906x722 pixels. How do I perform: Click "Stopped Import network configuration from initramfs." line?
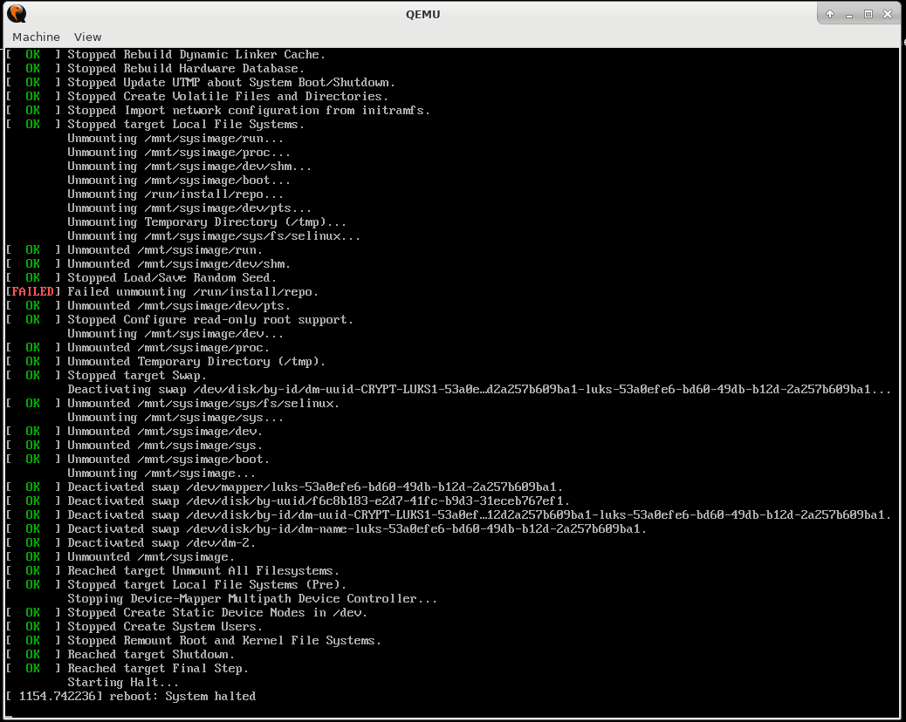[x=249, y=110]
